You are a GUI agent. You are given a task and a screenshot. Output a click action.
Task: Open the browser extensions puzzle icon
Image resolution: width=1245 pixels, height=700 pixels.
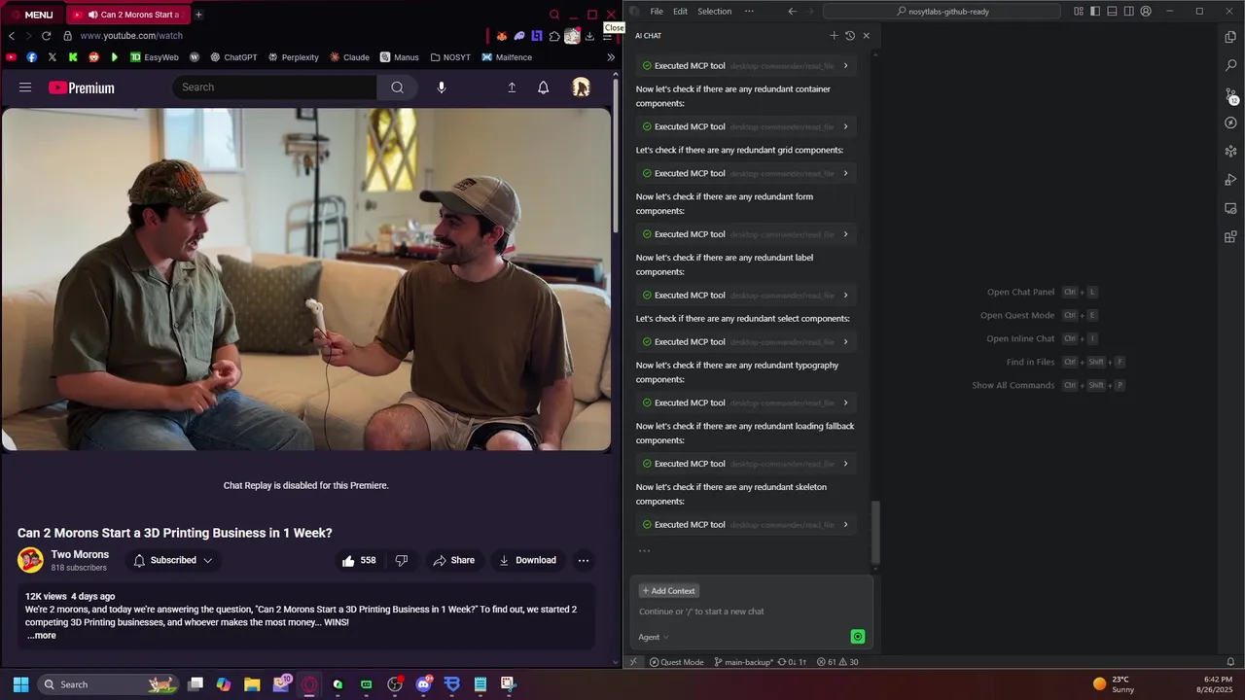[554, 36]
